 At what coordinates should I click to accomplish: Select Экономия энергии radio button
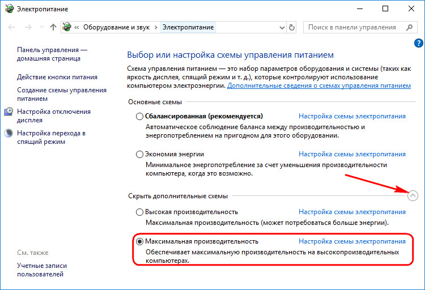[x=139, y=154]
